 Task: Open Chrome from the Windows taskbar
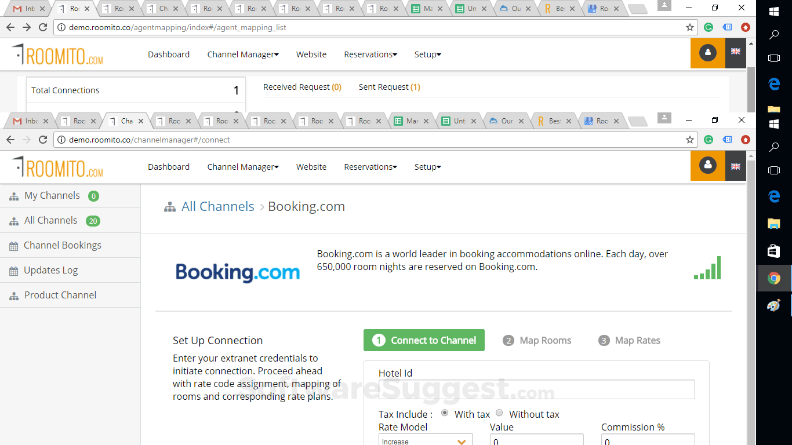[773, 278]
